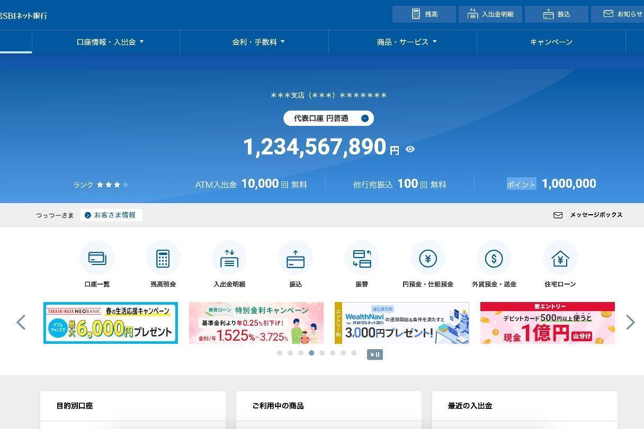Open デビットカード 現金1億円山分け banner
The image size is (644, 429).
[x=548, y=323]
